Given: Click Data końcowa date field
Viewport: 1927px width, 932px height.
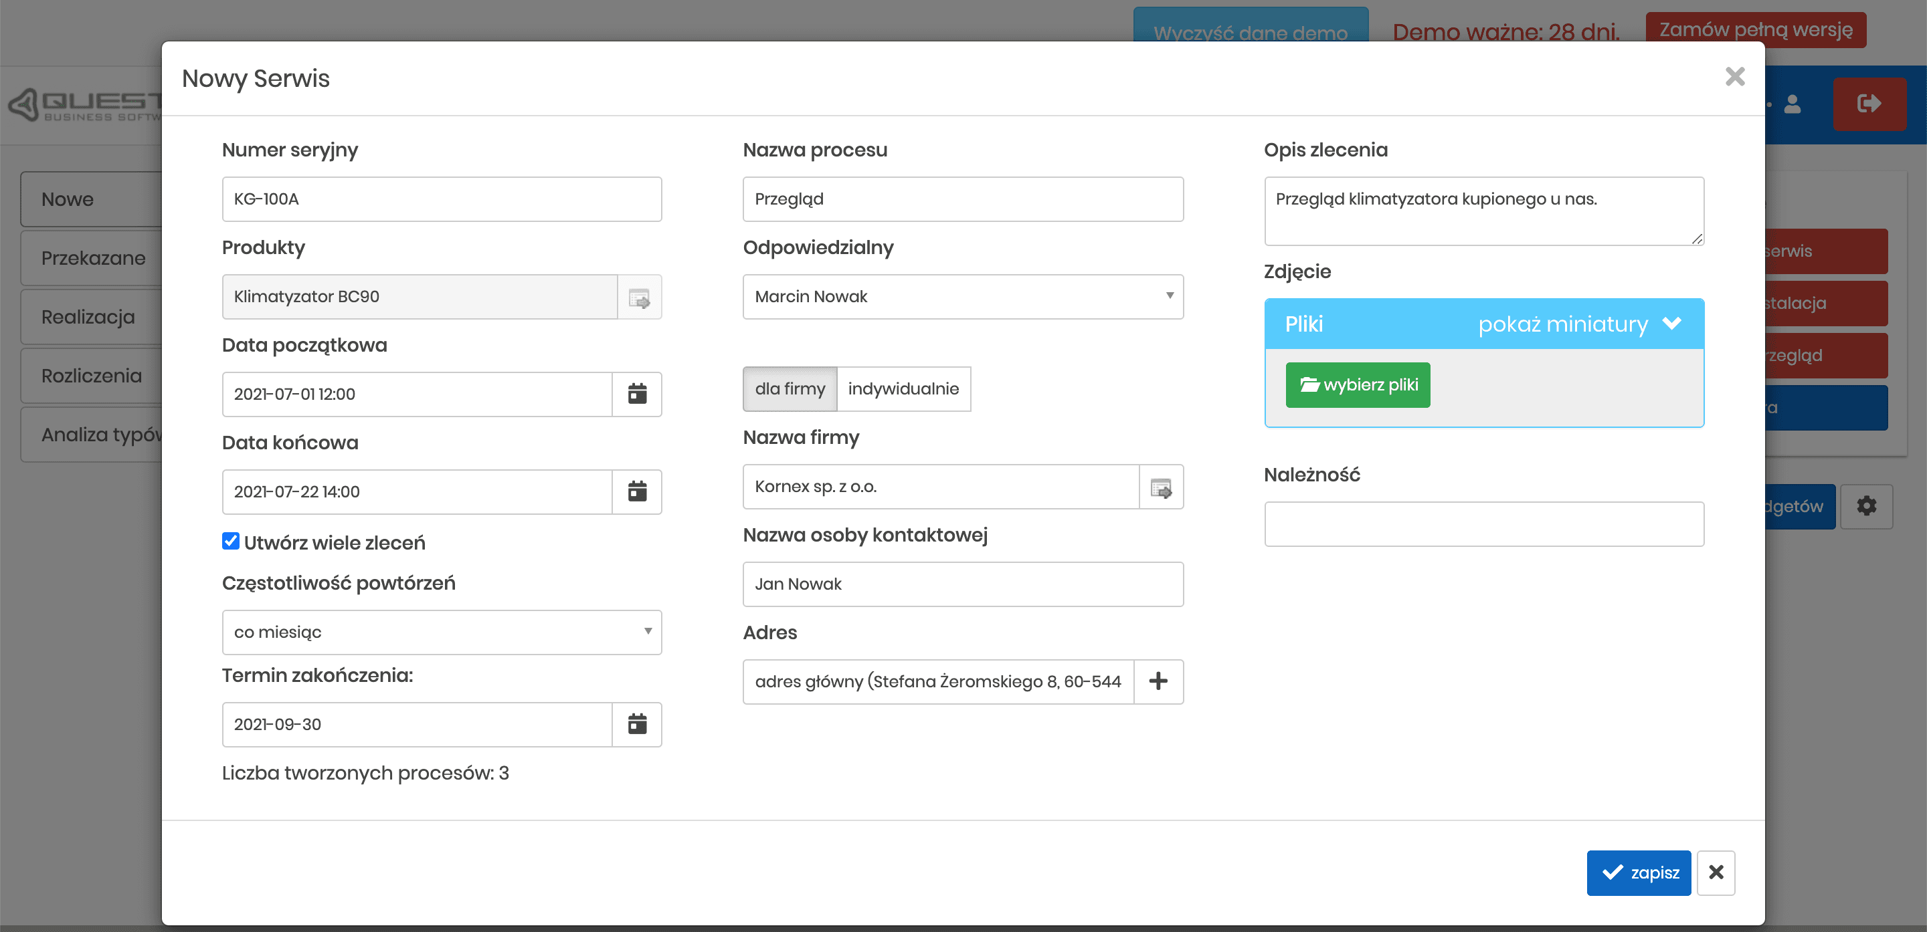Looking at the screenshot, I should 418,492.
